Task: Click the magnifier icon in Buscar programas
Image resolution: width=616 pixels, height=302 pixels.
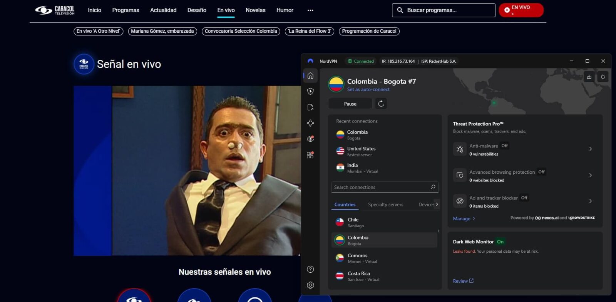Action: point(400,10)
